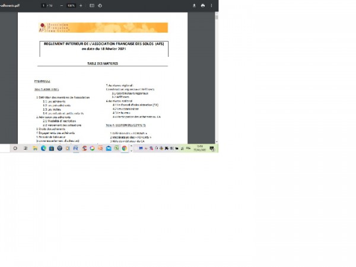Zoom in with the plus button
Viewport: 356px width, 267px height.
[81, 5]
